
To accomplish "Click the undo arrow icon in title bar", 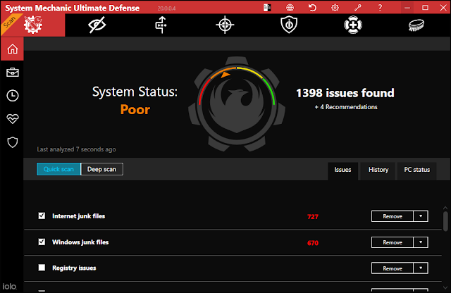I will [312, 8].
